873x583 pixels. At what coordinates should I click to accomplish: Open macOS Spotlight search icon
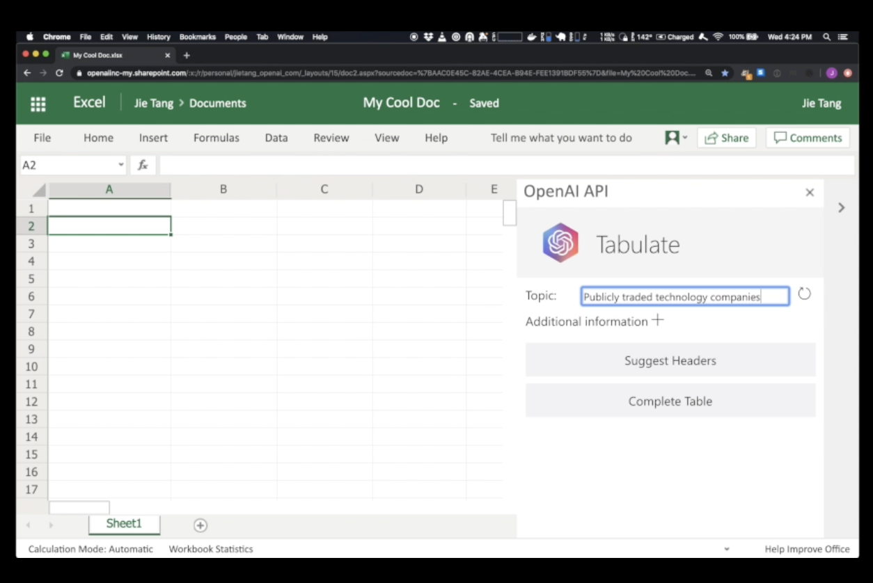point(826,37)
